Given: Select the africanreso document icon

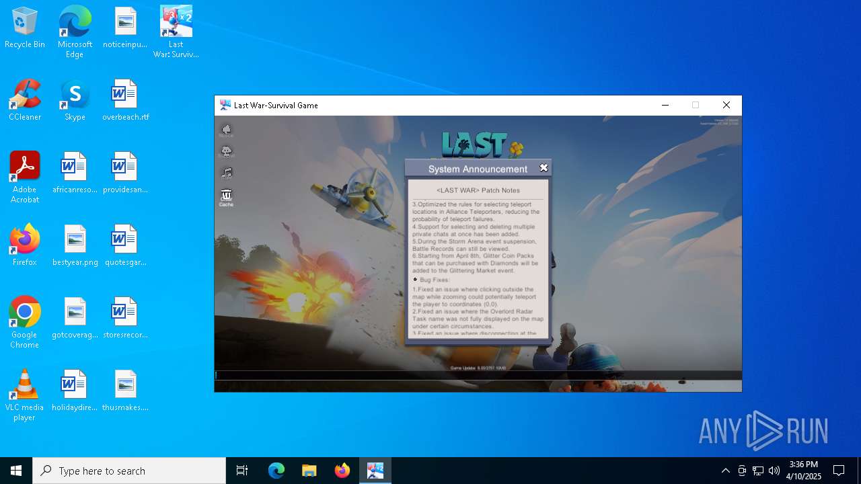Looking at the screenshot, I should pos(75,173).
